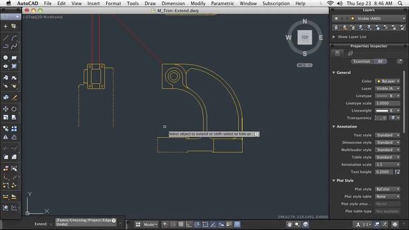This screenshot has width=409, height=230.
Task: Toggle Transparency display in status bar
Action: click(237, 224)
